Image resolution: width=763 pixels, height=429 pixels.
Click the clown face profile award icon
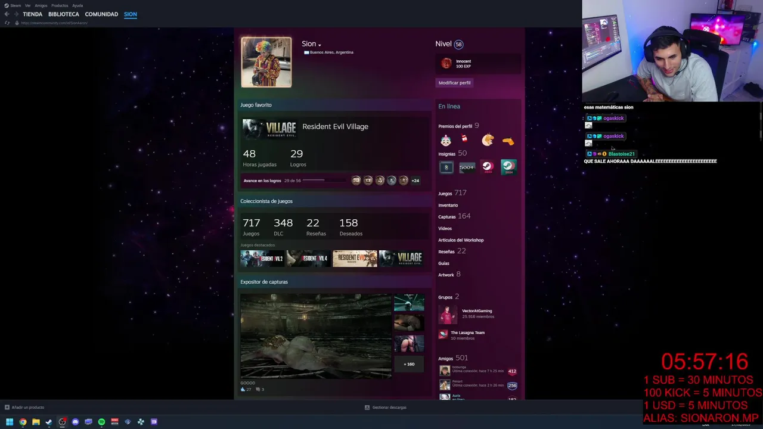click(x=446, y=141)
